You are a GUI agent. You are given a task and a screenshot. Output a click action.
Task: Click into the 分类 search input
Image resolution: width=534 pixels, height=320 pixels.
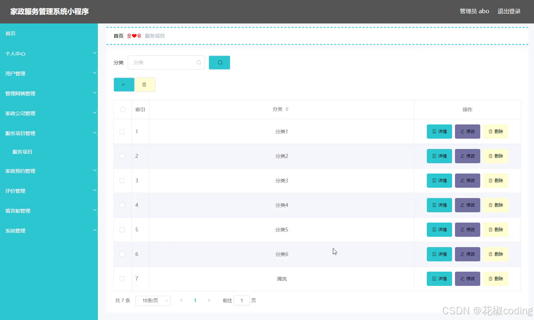click(166, 63)
